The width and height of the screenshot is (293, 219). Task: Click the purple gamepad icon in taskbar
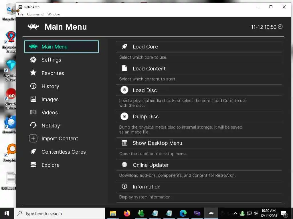[197, 213]
